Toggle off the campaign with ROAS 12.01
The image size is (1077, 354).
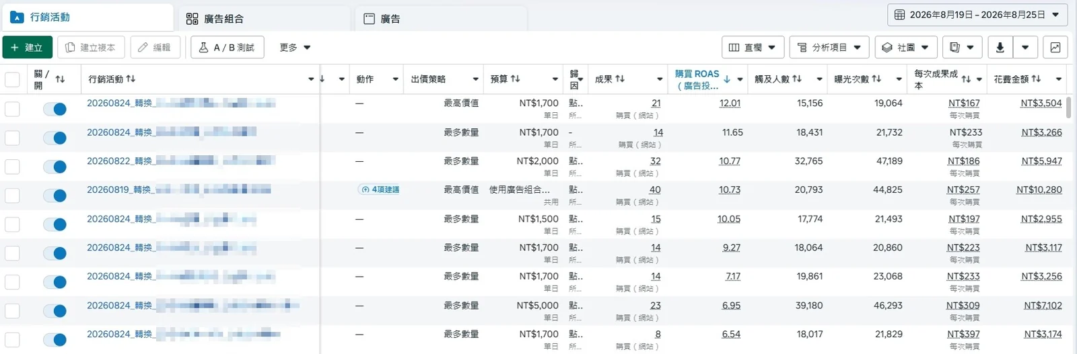click(x=55, y=109)
